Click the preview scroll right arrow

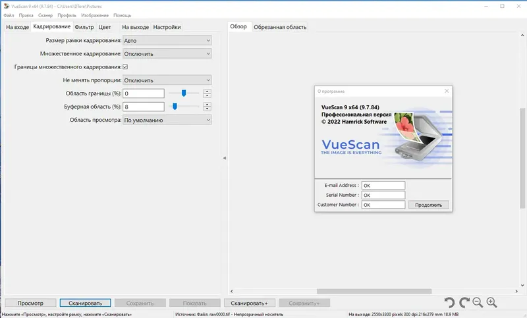point(516,291)
